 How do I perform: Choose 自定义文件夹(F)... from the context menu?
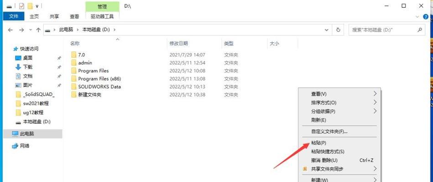coord(340,131)
